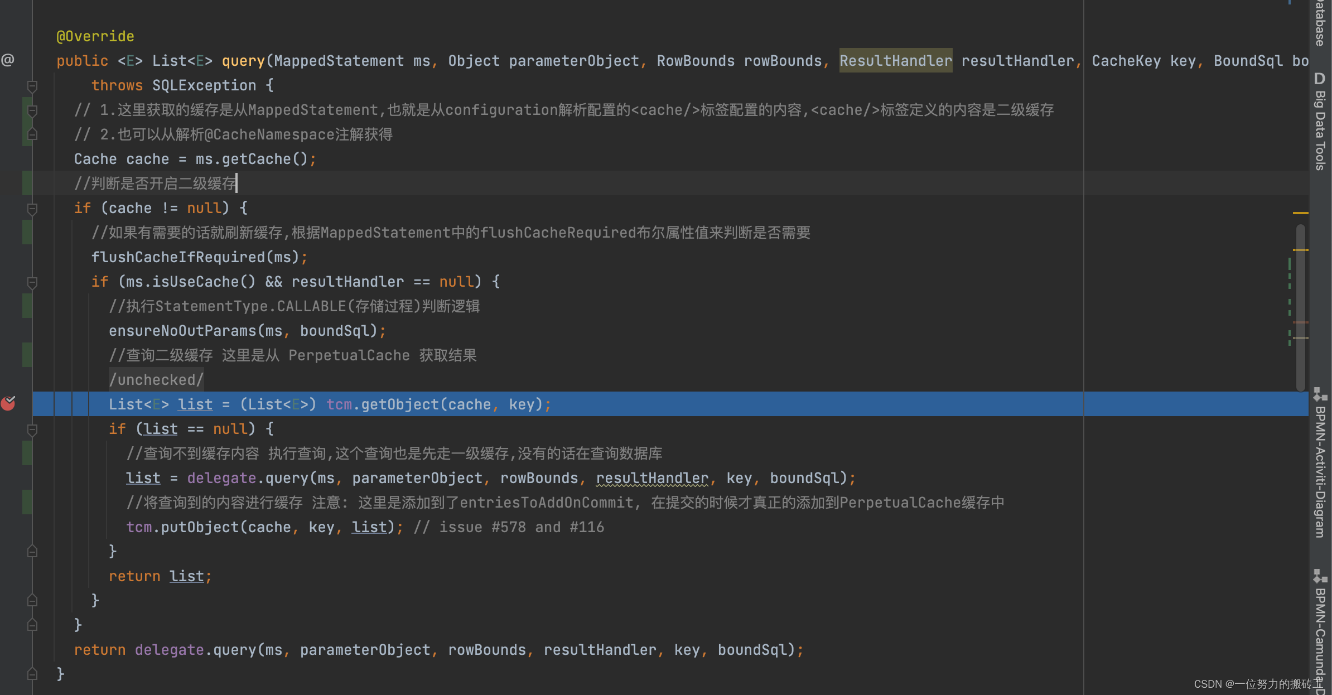Click the BPMN-Activiti-Diagram sidebar icon

pyautogui.click(x=1320, y=394)
